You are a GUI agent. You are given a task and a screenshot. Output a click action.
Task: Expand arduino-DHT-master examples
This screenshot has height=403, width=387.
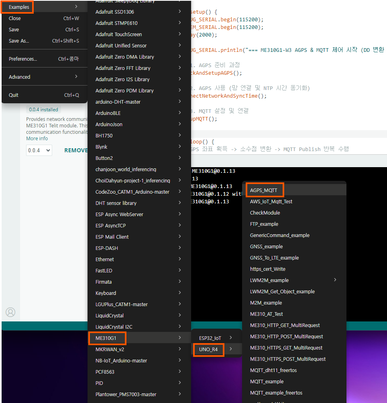pyautogui.click(x=139, y=102)
